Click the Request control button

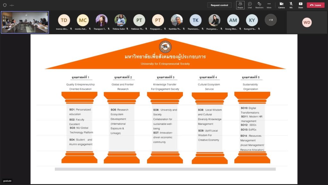click(219, 5)
